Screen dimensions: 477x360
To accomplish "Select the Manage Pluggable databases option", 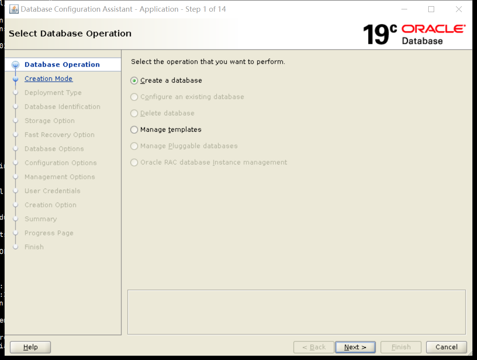I will pyautogui.click(x=134, y=146).
